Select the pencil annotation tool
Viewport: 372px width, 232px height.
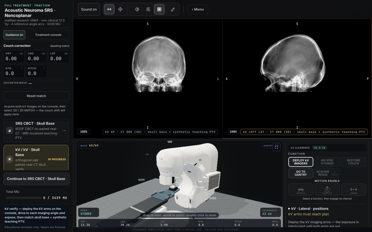click(x=173, y=9)
